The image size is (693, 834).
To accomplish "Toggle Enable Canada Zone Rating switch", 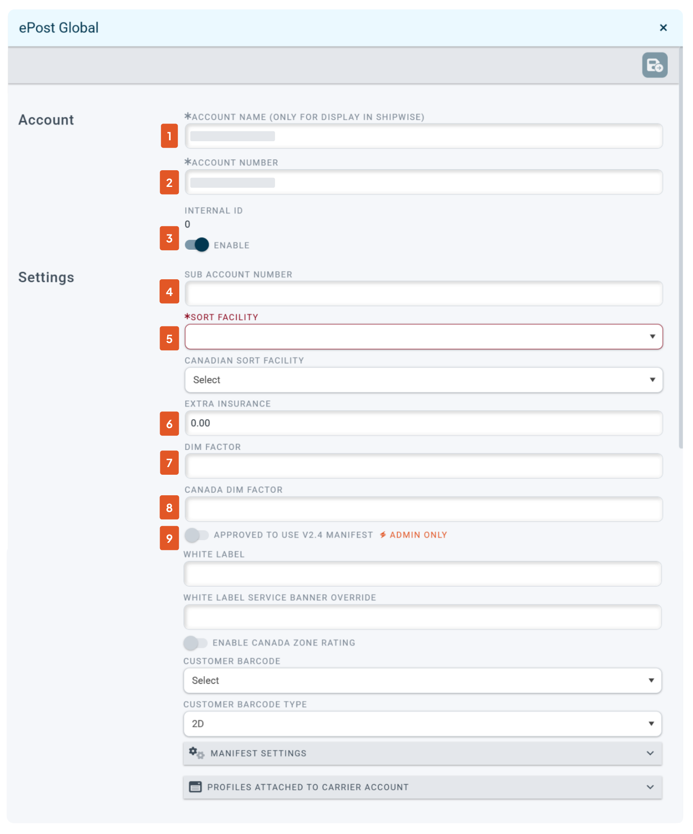I will 195,643.
